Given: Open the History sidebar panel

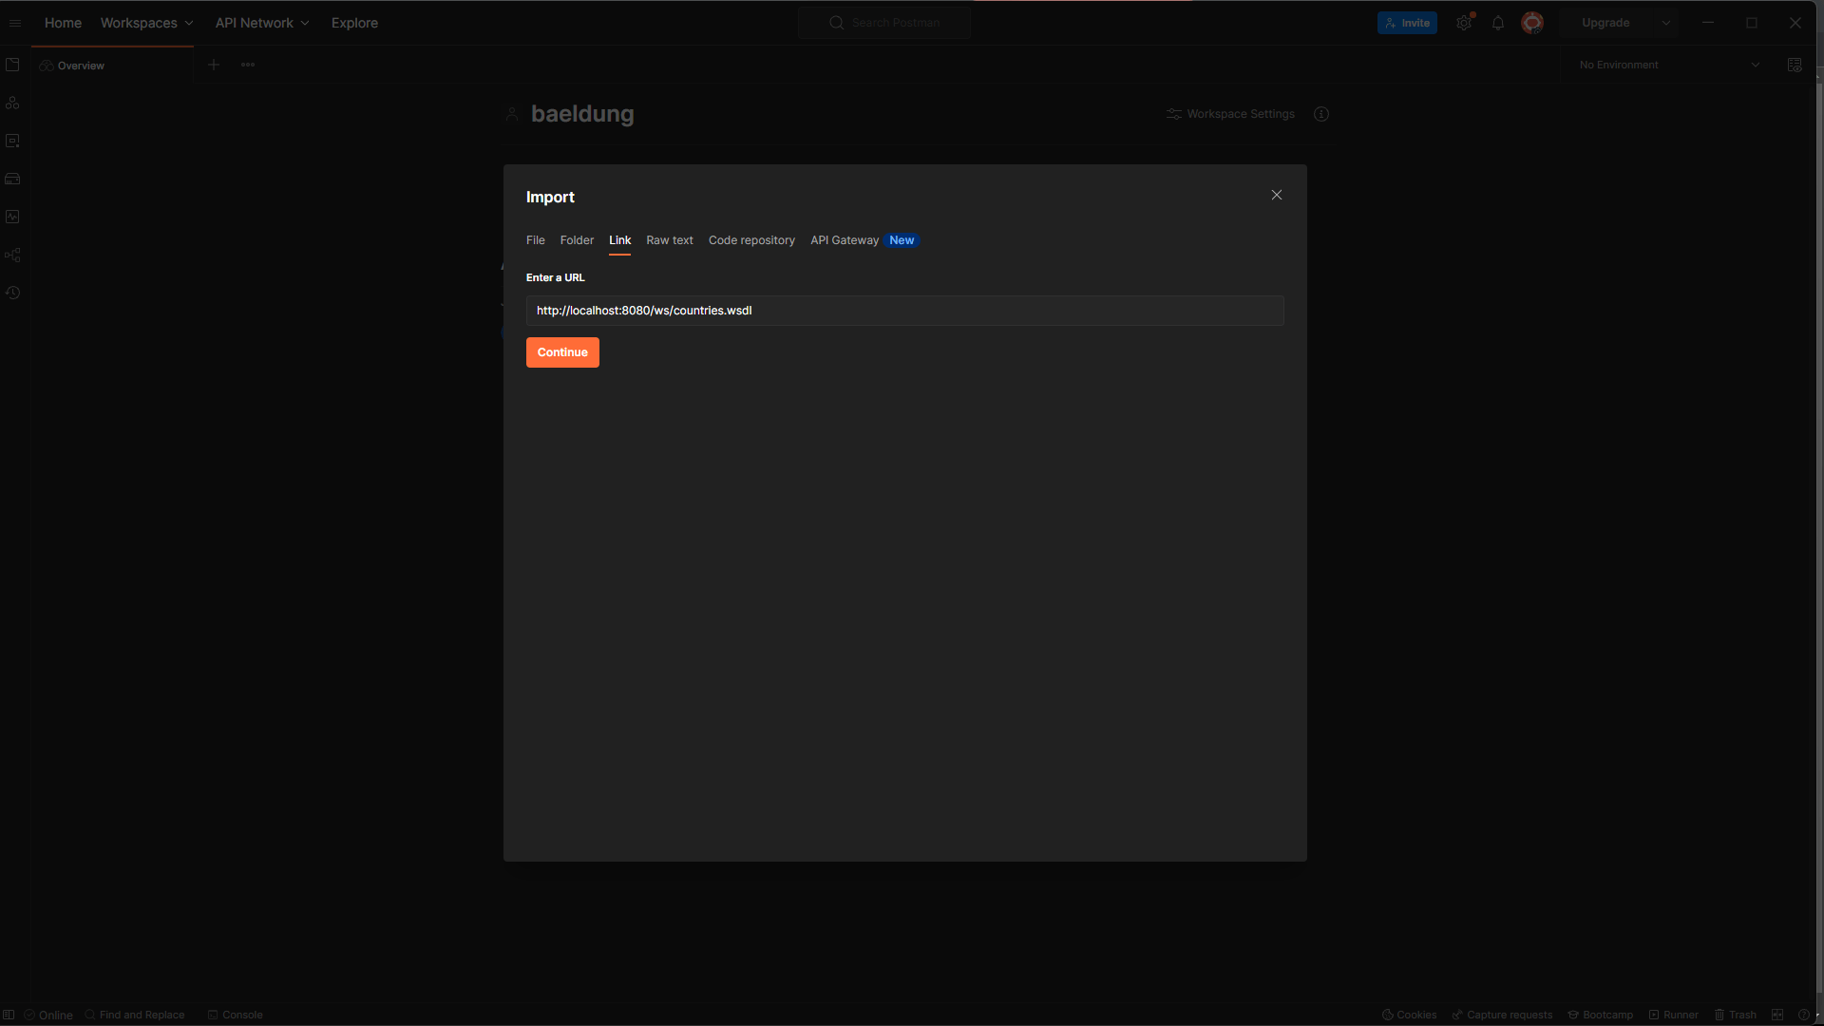Looking at the screenshot, I should [x=12, y=293].
